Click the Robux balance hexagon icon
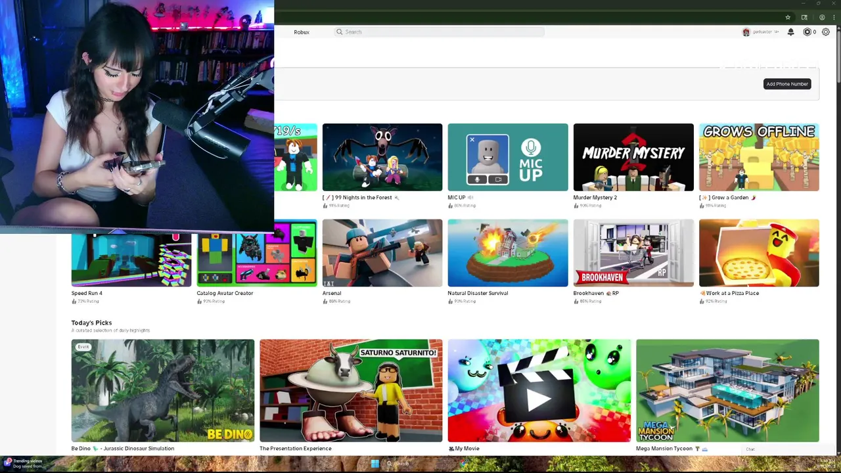The image size is (841, 473). coord(807,32)
